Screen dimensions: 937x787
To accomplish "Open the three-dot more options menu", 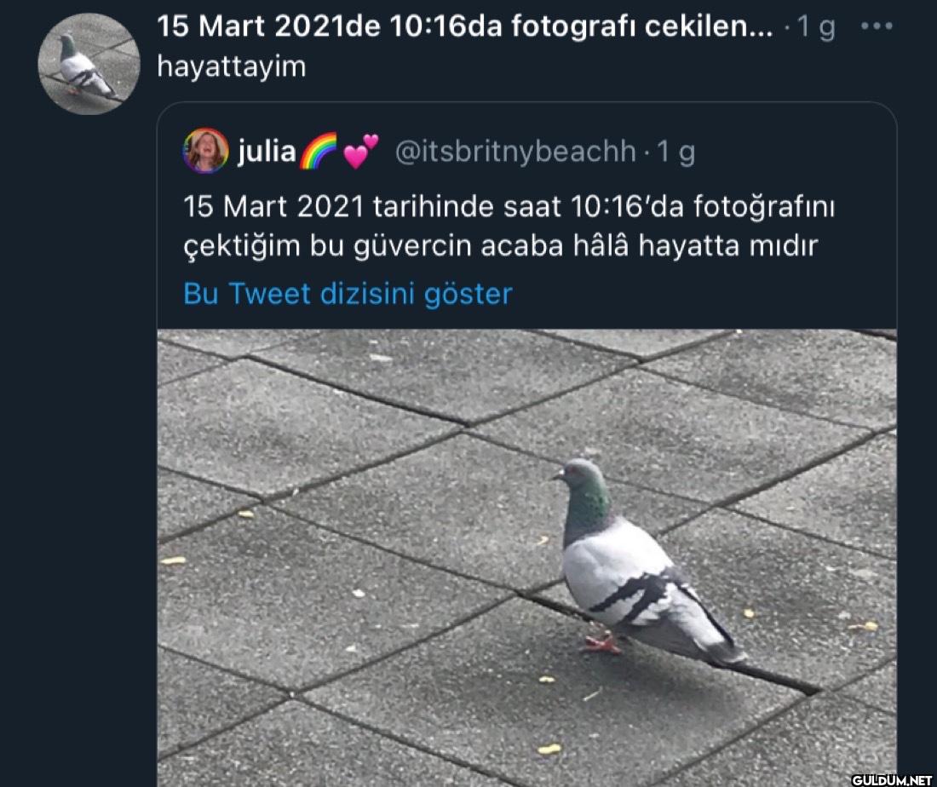I will tap(877, 26).
